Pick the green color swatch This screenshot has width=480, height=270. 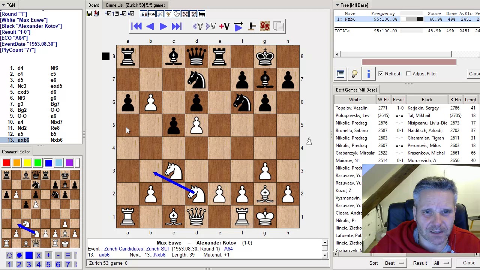(38, 163)
